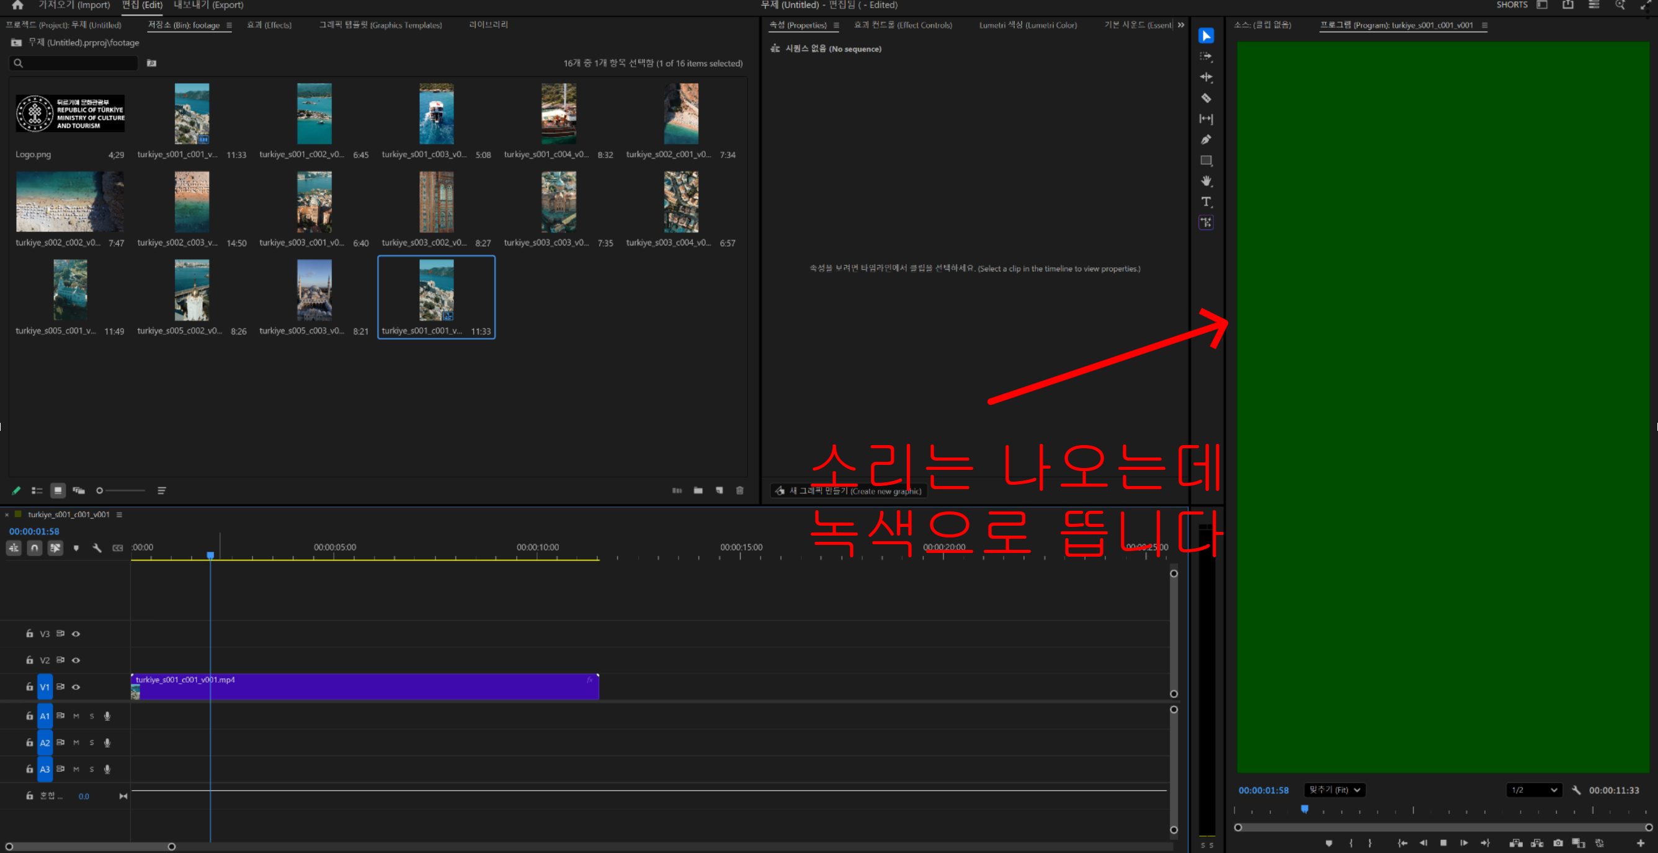Select the turkiye_s002_c002 clip thumbnail
Screen dimensions: 1658x853
pos(69,202)
